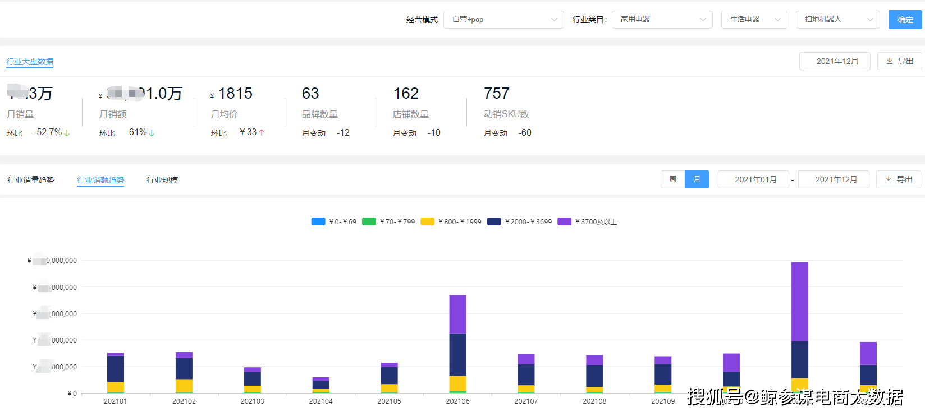Click the 202108 axis label
925x416 pixels.
[594, 401]
